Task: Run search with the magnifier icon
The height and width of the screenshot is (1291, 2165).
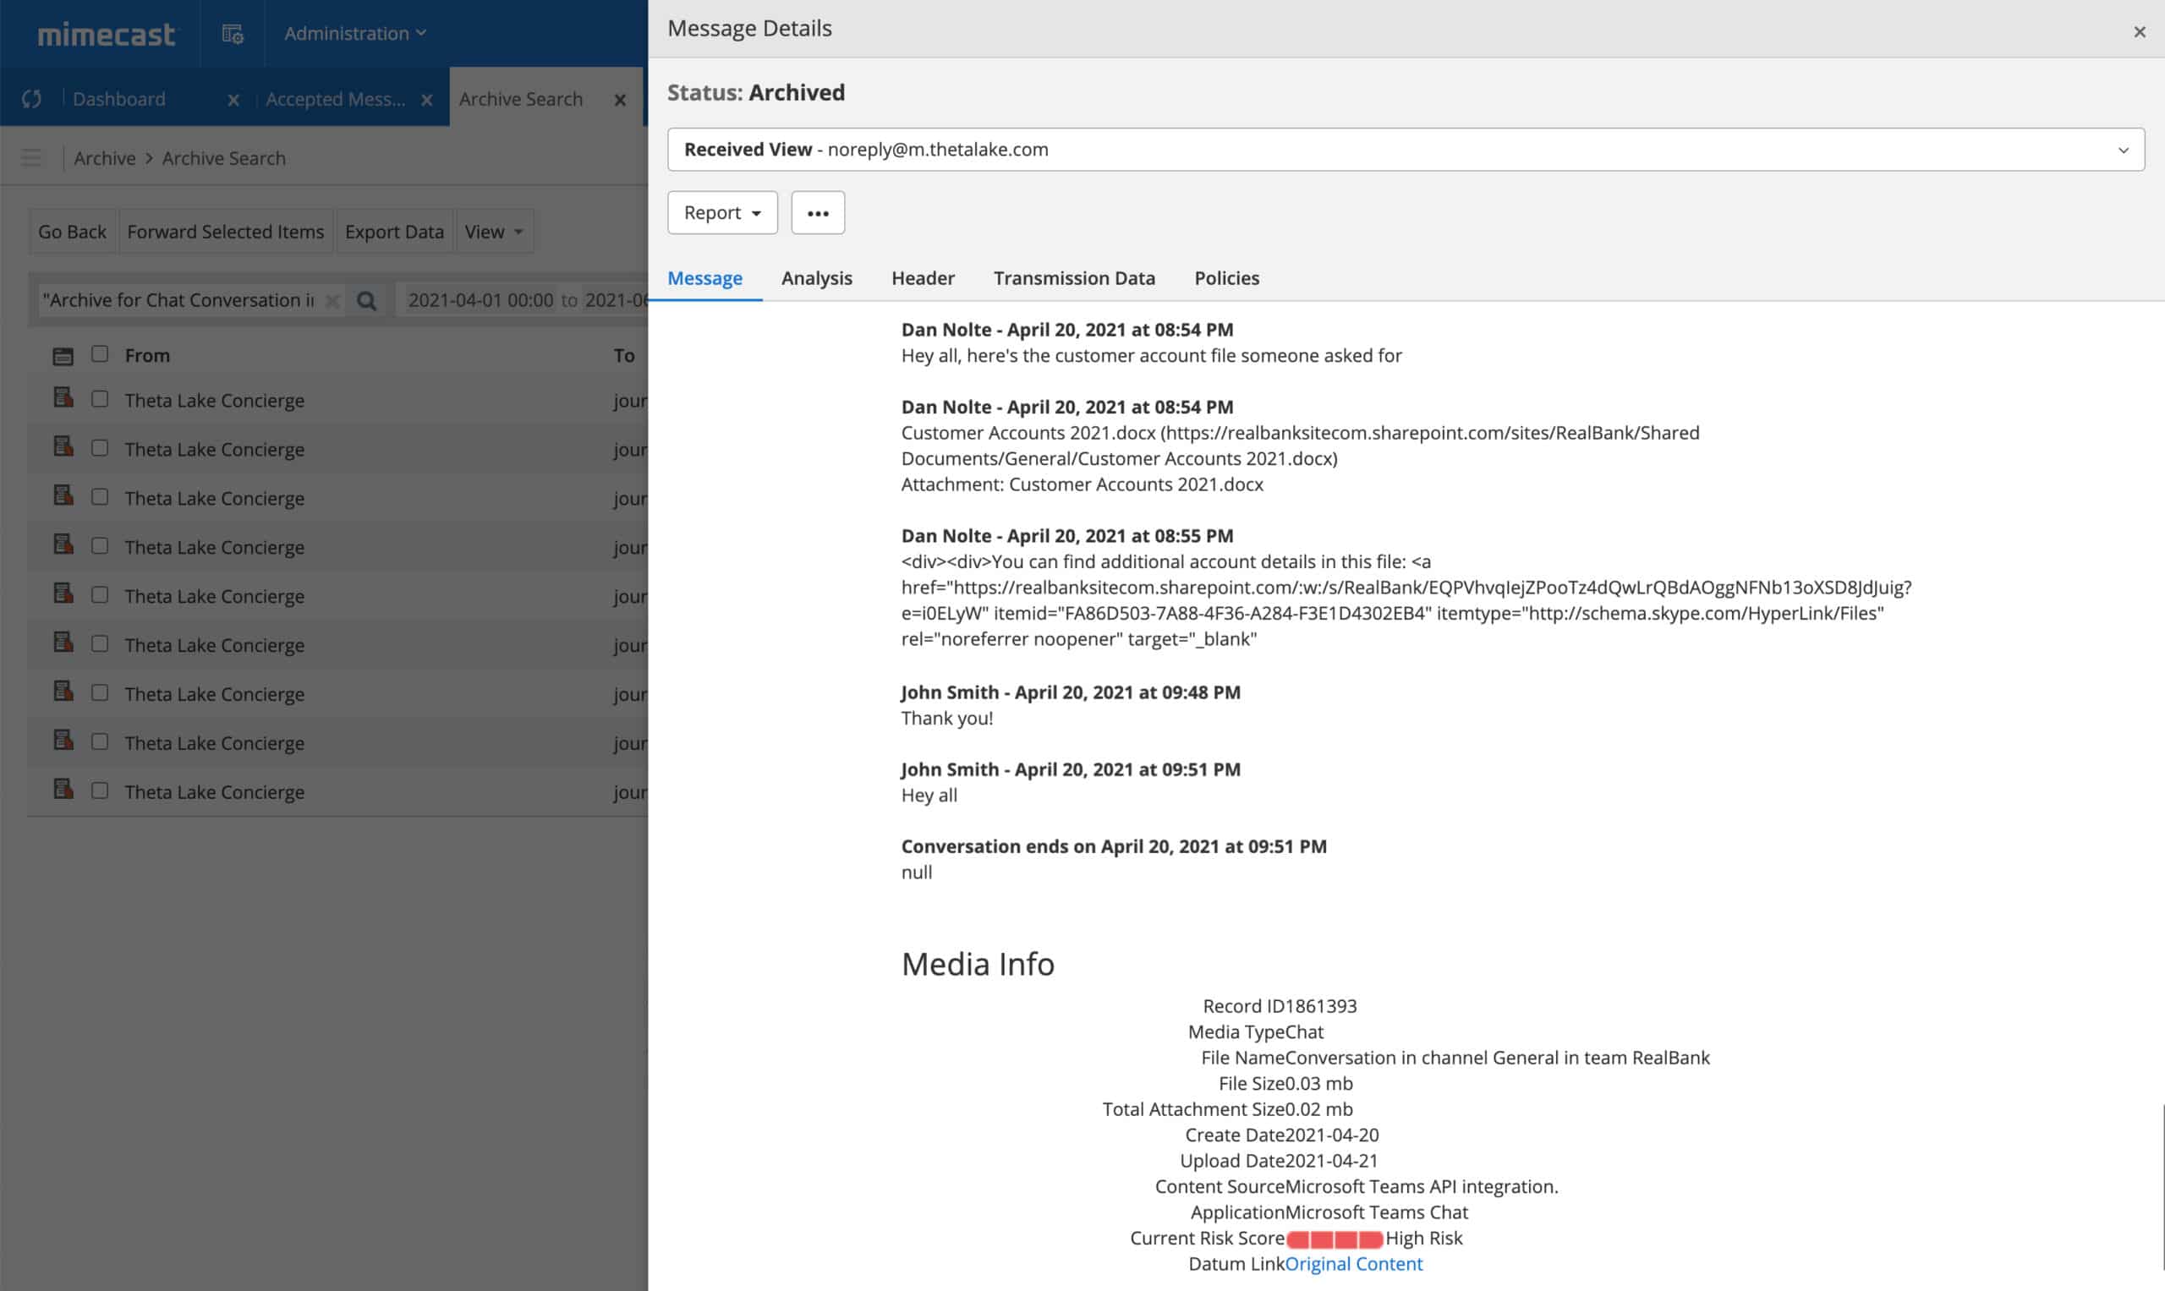Action: coord(366,301)
